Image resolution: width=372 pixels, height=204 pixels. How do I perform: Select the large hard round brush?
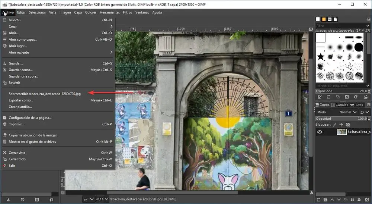click(x=359, y=47)
